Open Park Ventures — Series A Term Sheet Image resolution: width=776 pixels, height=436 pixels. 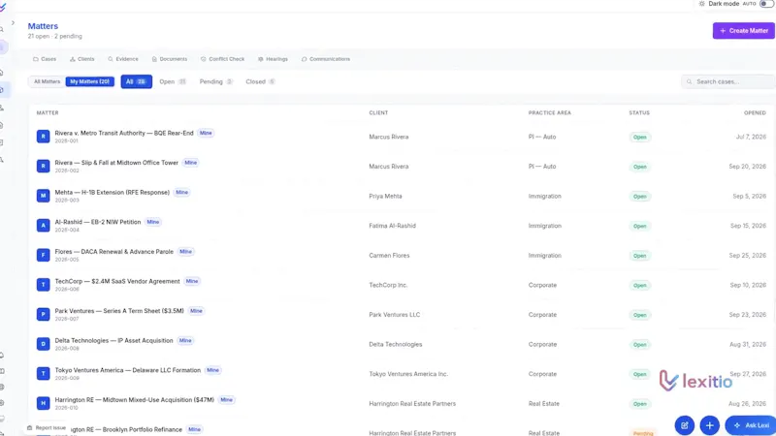point(118,311)
